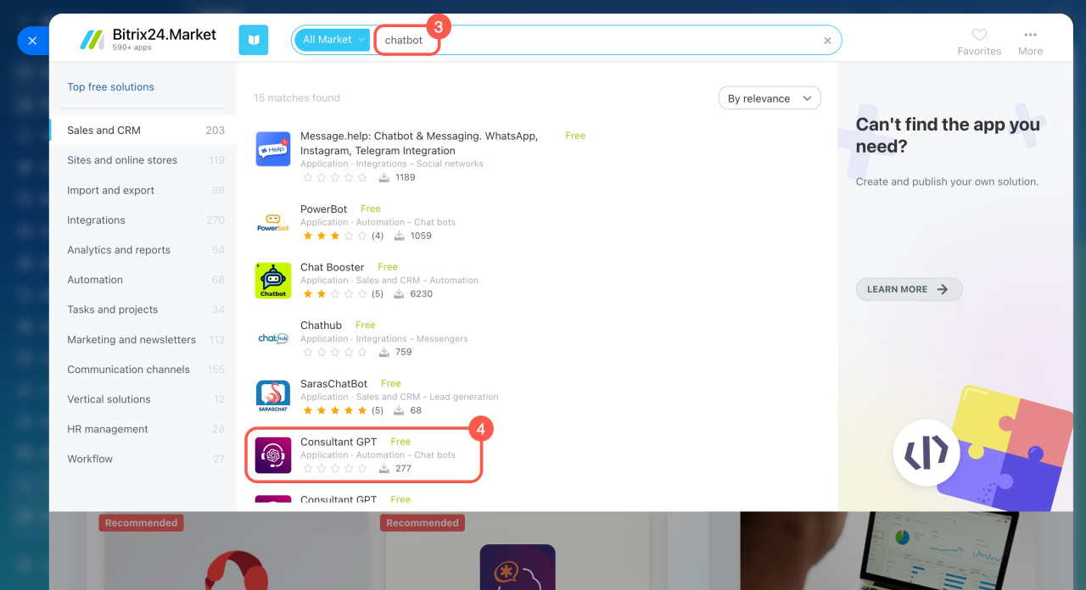This screenshot has height=590, width=1086.
Task: Select Workflow category
Action: click(143, 459)
